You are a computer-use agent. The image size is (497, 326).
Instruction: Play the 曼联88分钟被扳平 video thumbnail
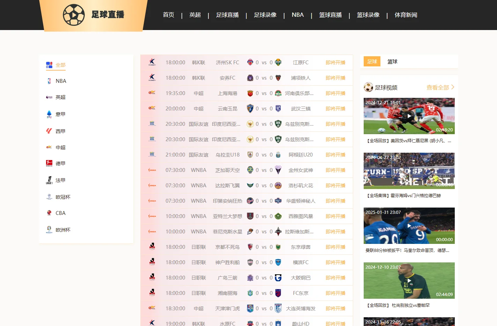pyautogui.click(x=409, y=226)
